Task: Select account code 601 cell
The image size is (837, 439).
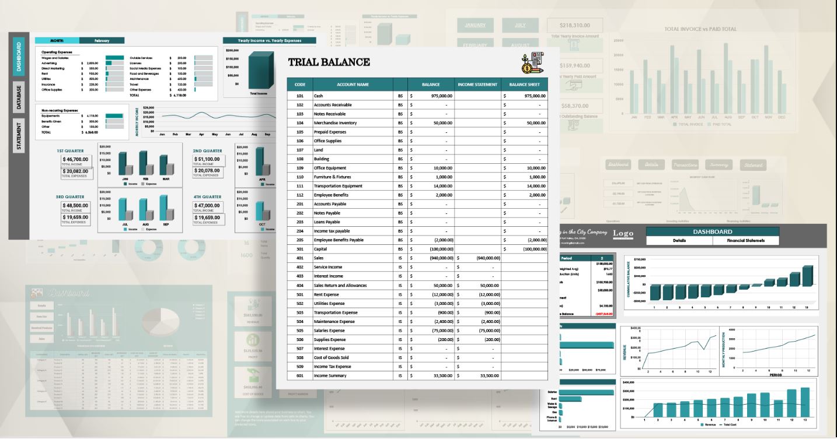Action: pos(299,376)
